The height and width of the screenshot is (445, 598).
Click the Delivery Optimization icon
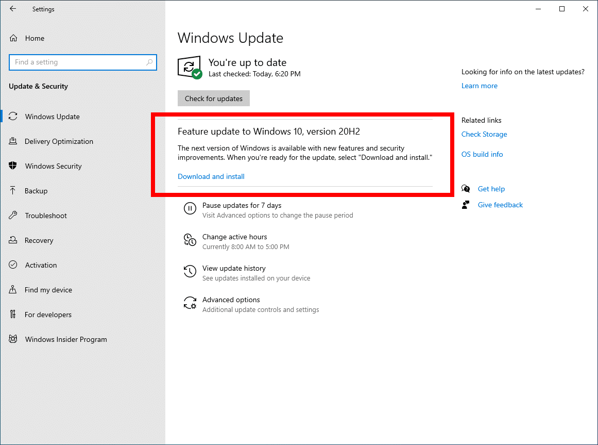pos(13,141)
